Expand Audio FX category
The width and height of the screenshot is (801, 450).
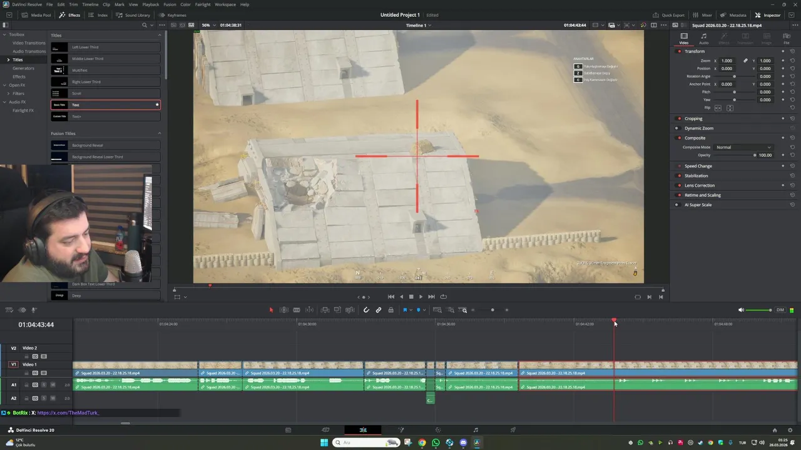4,102
